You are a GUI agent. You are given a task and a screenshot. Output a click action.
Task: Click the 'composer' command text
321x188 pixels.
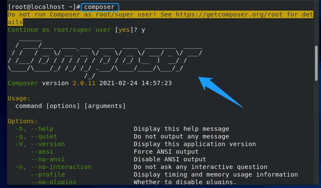(x=99, y=7)
